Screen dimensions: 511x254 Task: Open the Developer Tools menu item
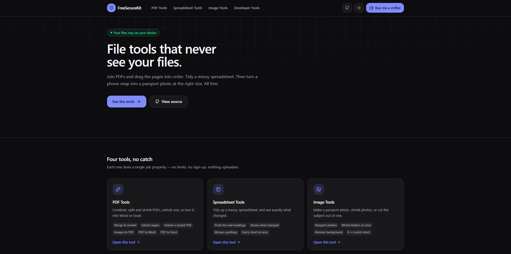247,8
